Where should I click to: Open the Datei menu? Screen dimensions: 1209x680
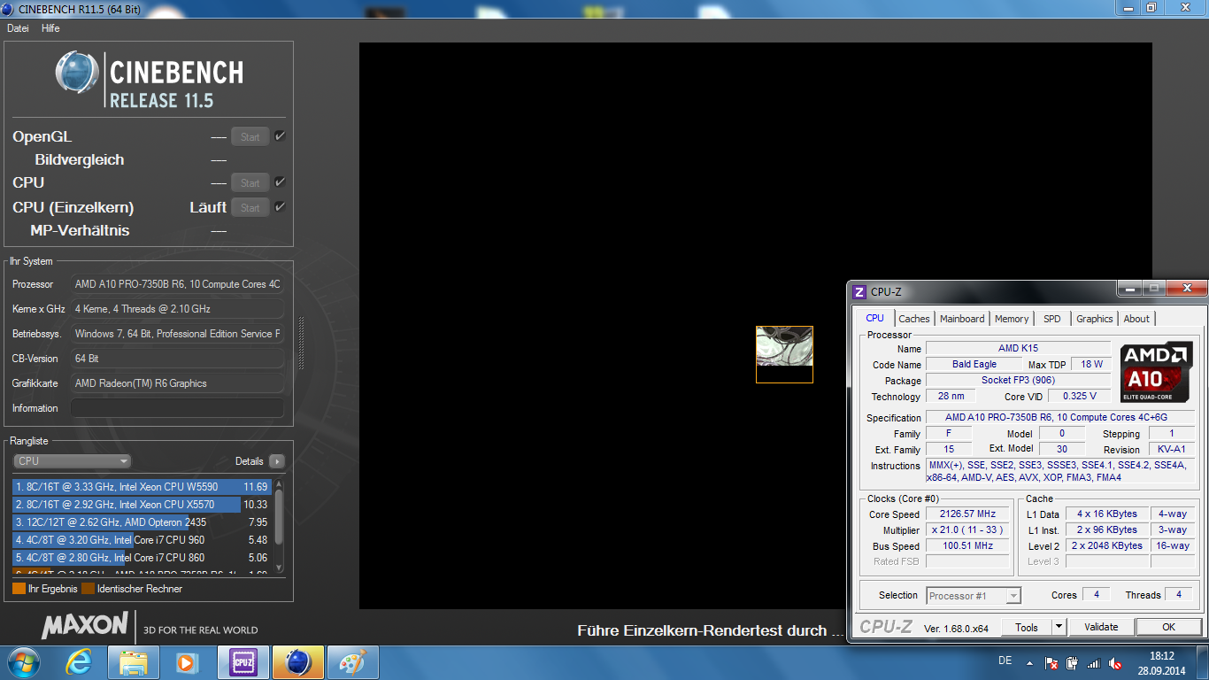pyautogui.click(x=18, y=28)
